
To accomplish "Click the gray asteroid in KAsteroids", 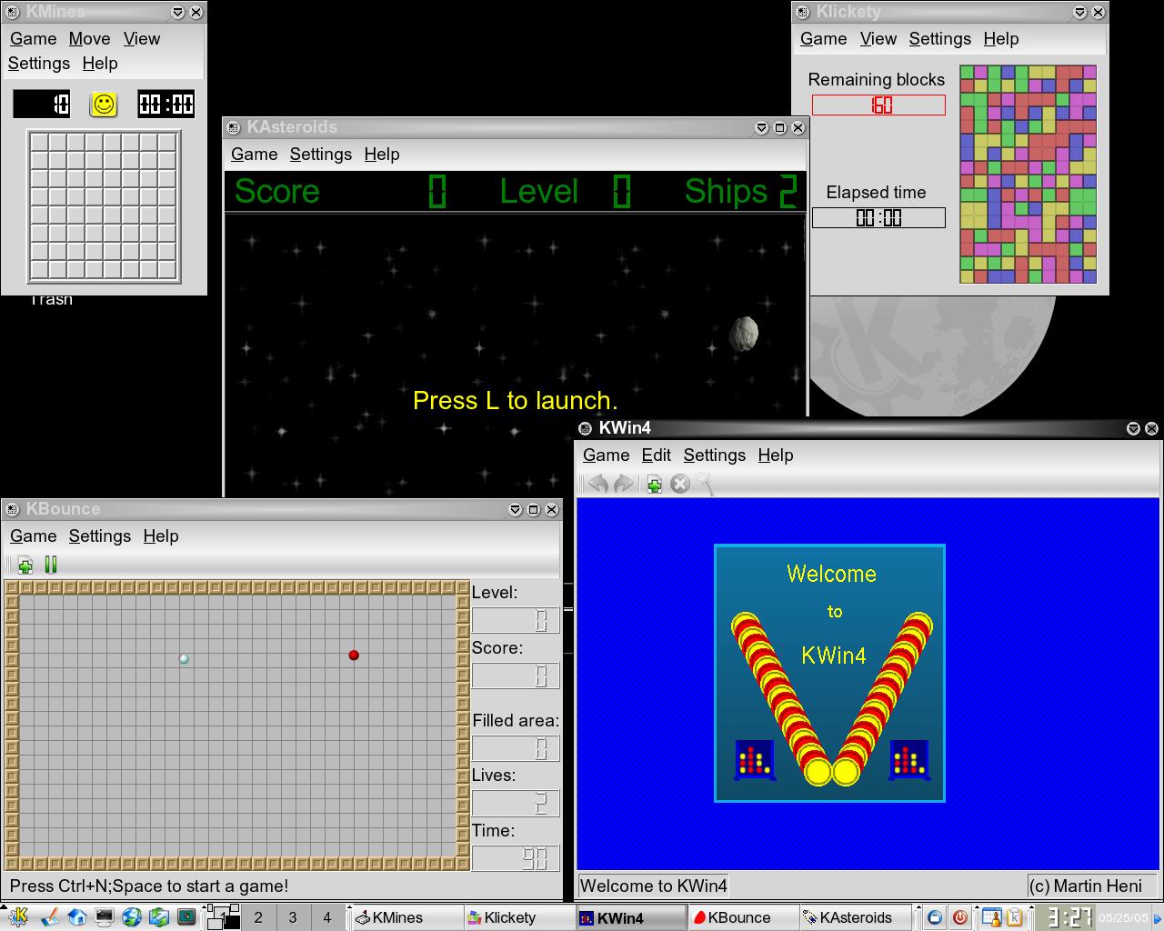I will [744, 334].
